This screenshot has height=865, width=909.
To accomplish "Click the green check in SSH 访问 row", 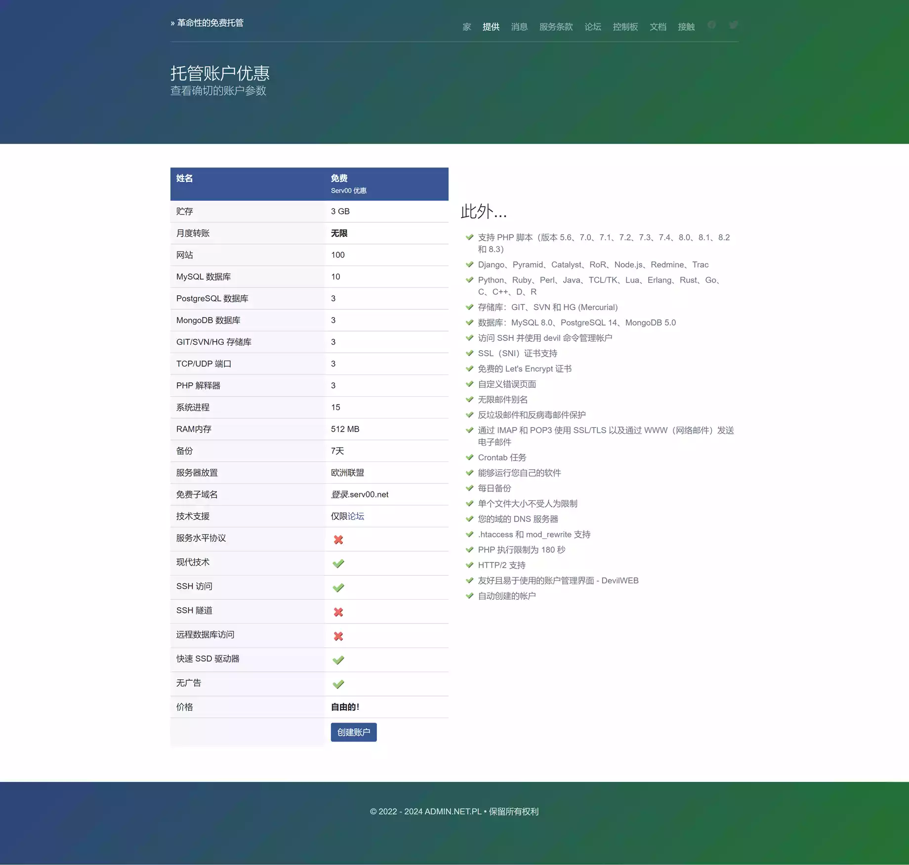I will pos(338,588).
